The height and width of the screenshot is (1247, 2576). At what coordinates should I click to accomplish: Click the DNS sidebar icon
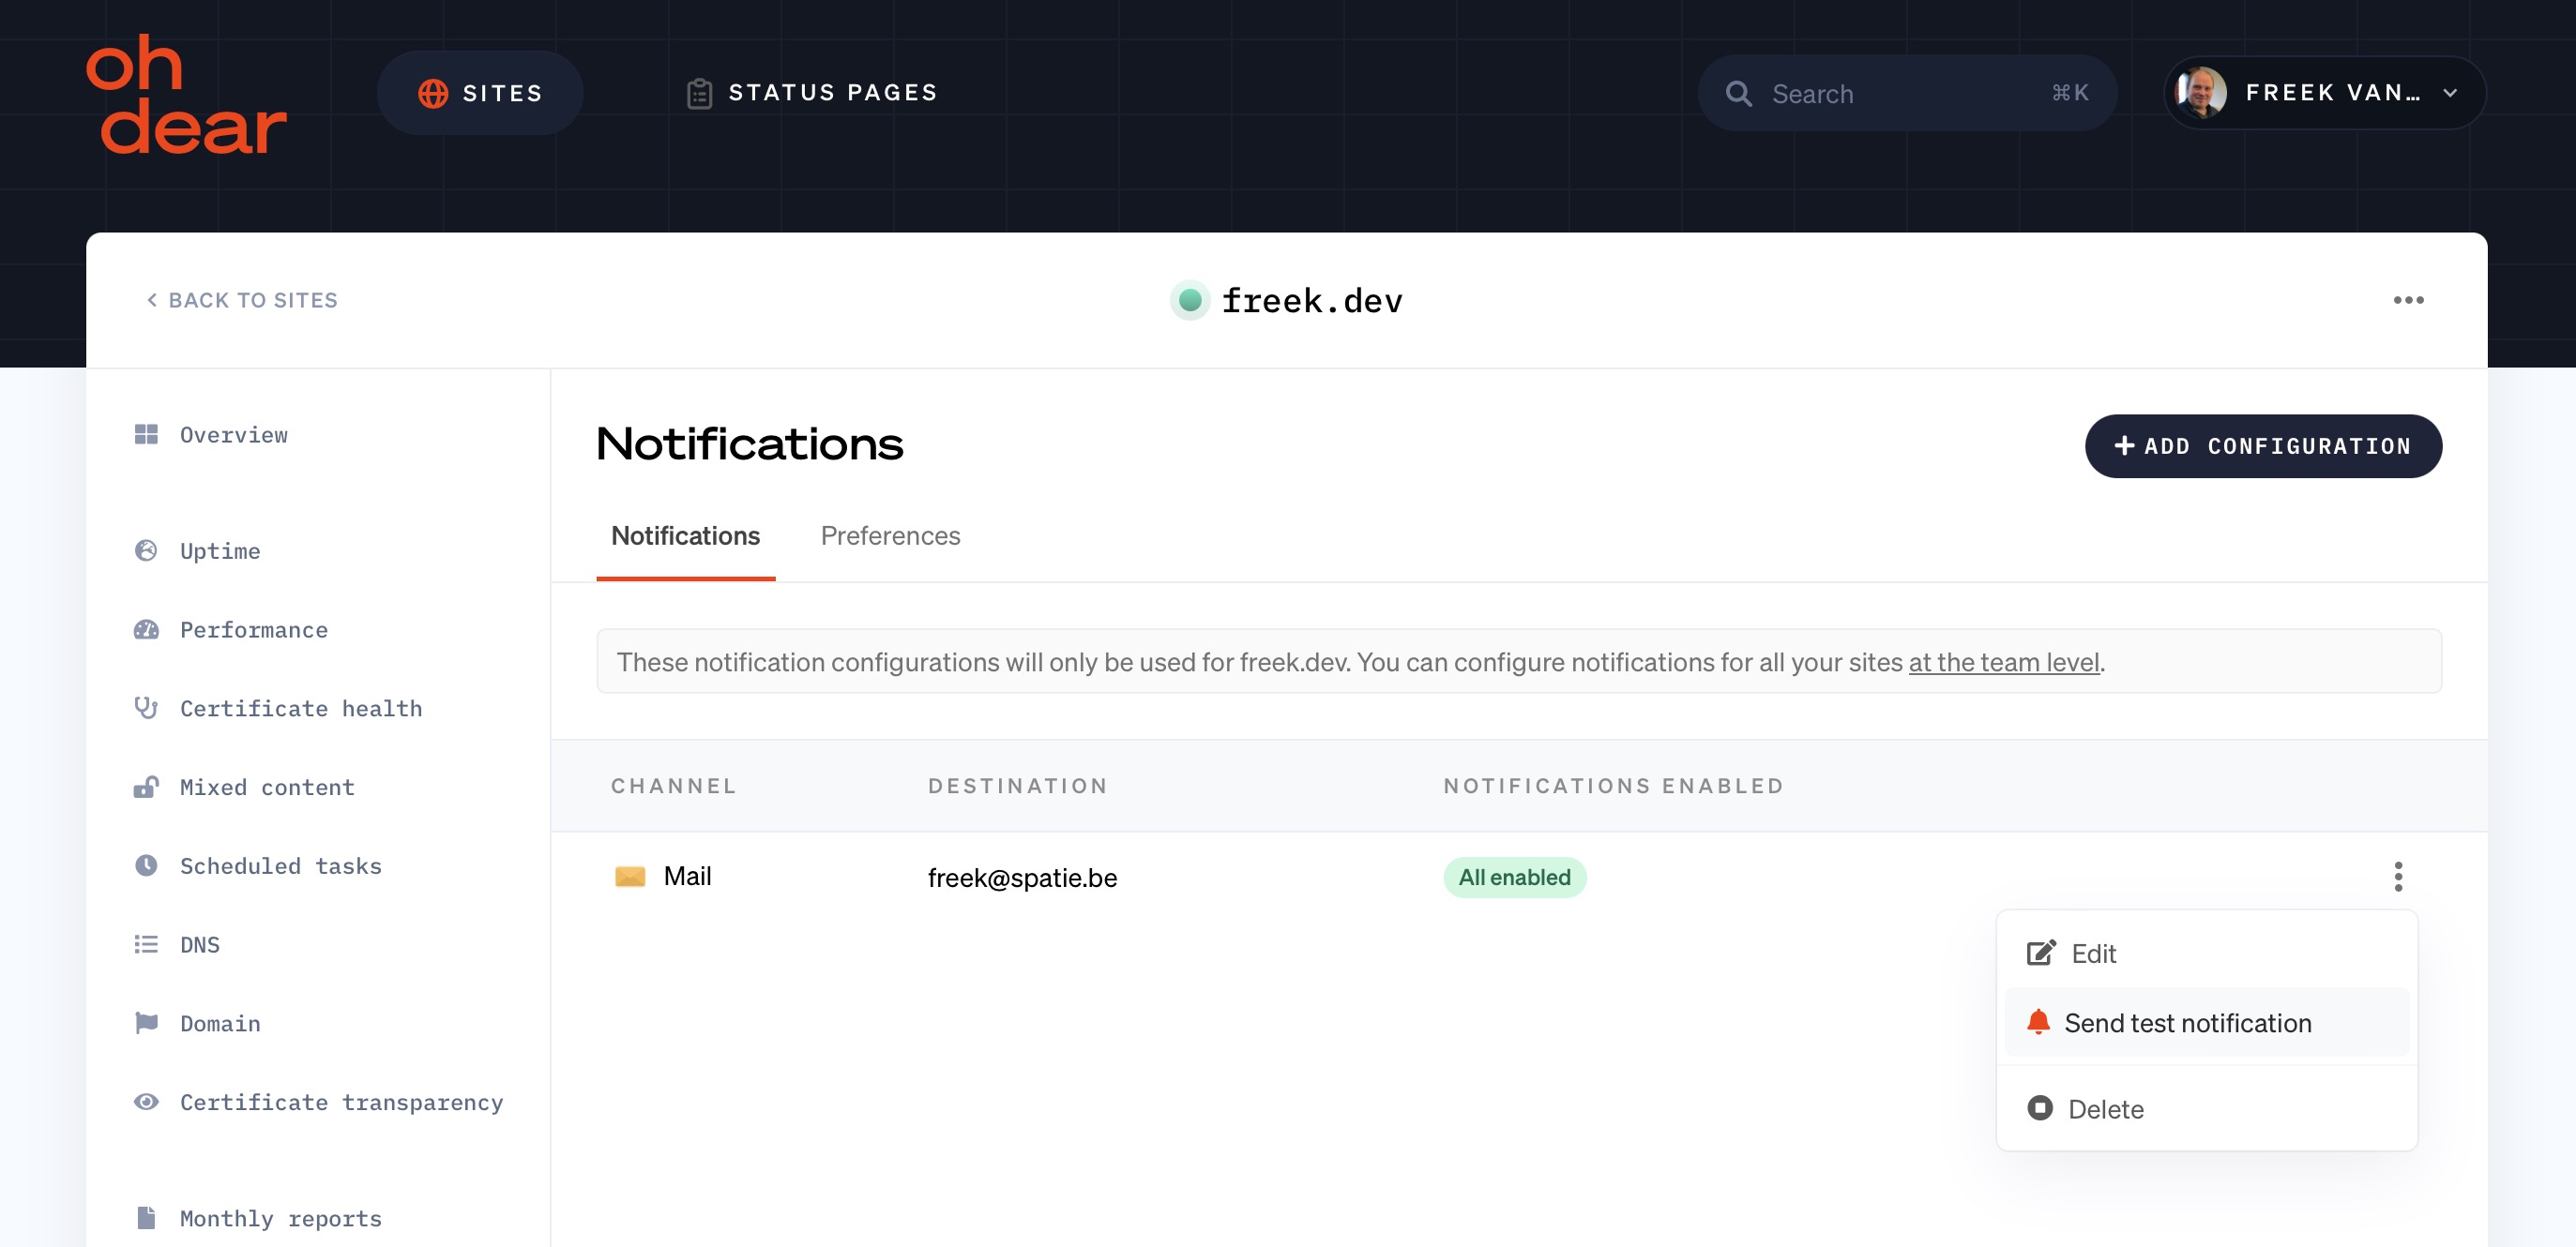(x=146, y=943)
